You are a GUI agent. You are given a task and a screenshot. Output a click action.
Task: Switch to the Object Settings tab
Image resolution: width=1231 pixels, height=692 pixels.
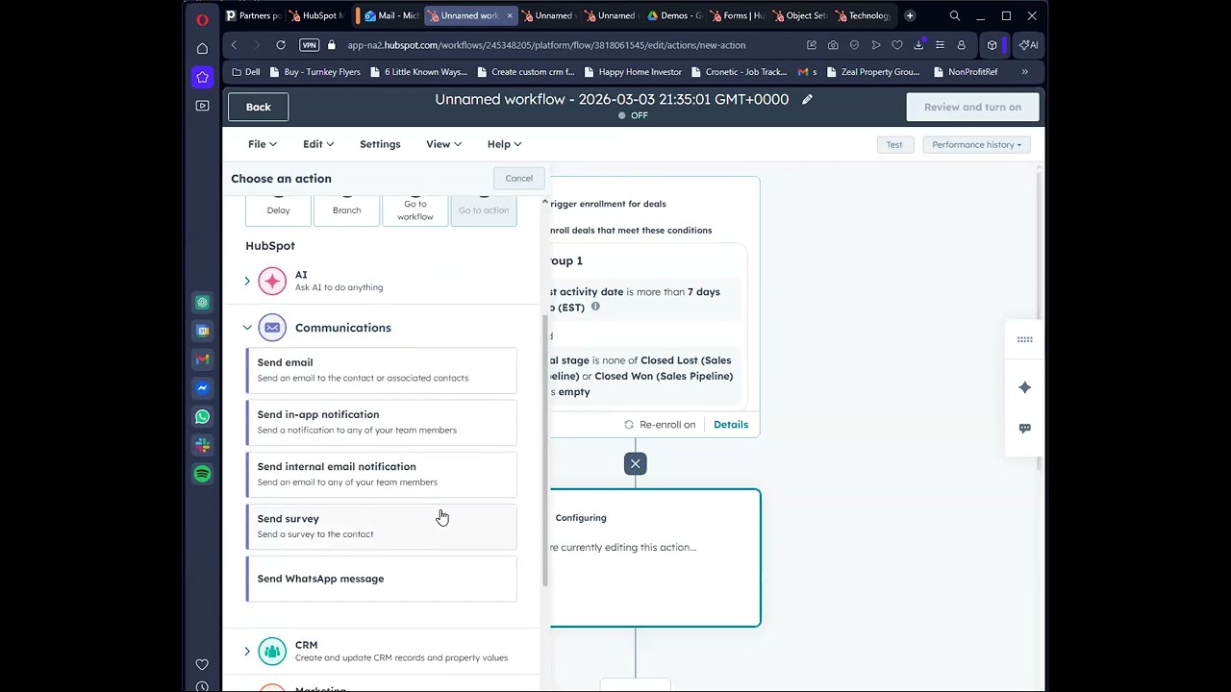click(799, 15)
